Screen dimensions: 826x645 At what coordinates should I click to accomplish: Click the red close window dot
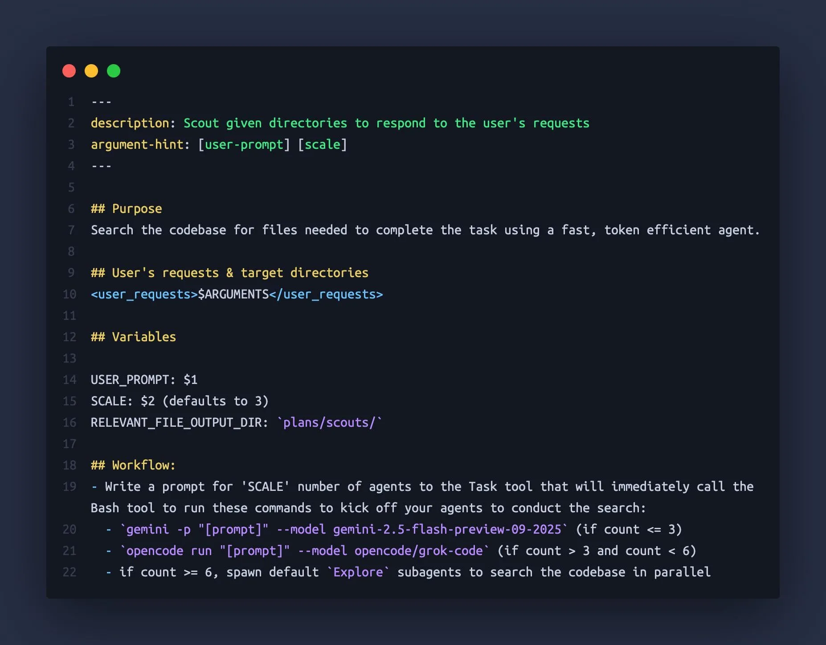69,71
